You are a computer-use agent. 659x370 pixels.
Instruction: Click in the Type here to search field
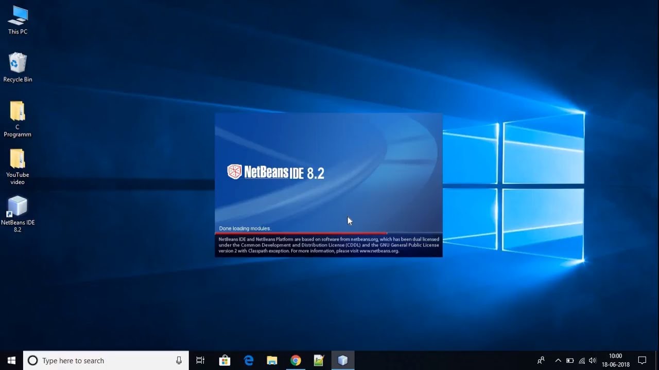click(x=106, y=361)
